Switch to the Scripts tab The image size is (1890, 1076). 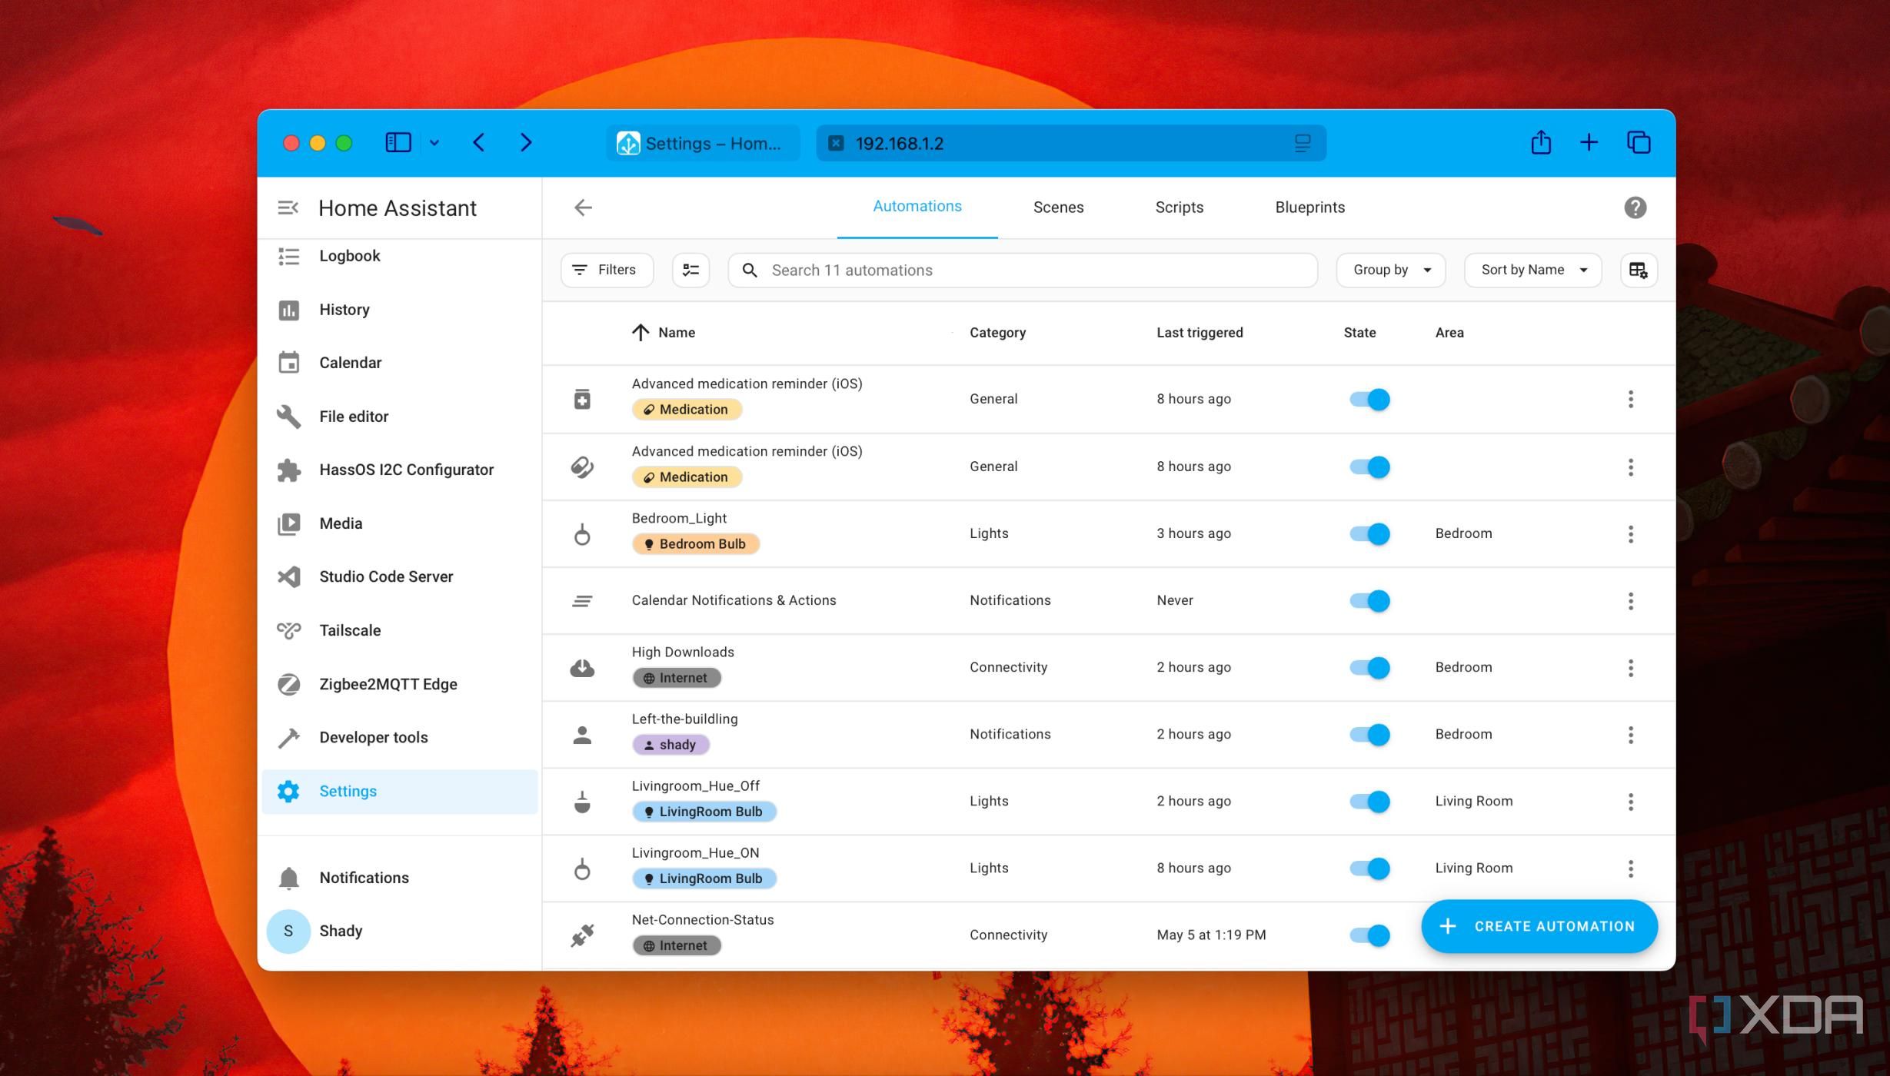click(1179, 208)
